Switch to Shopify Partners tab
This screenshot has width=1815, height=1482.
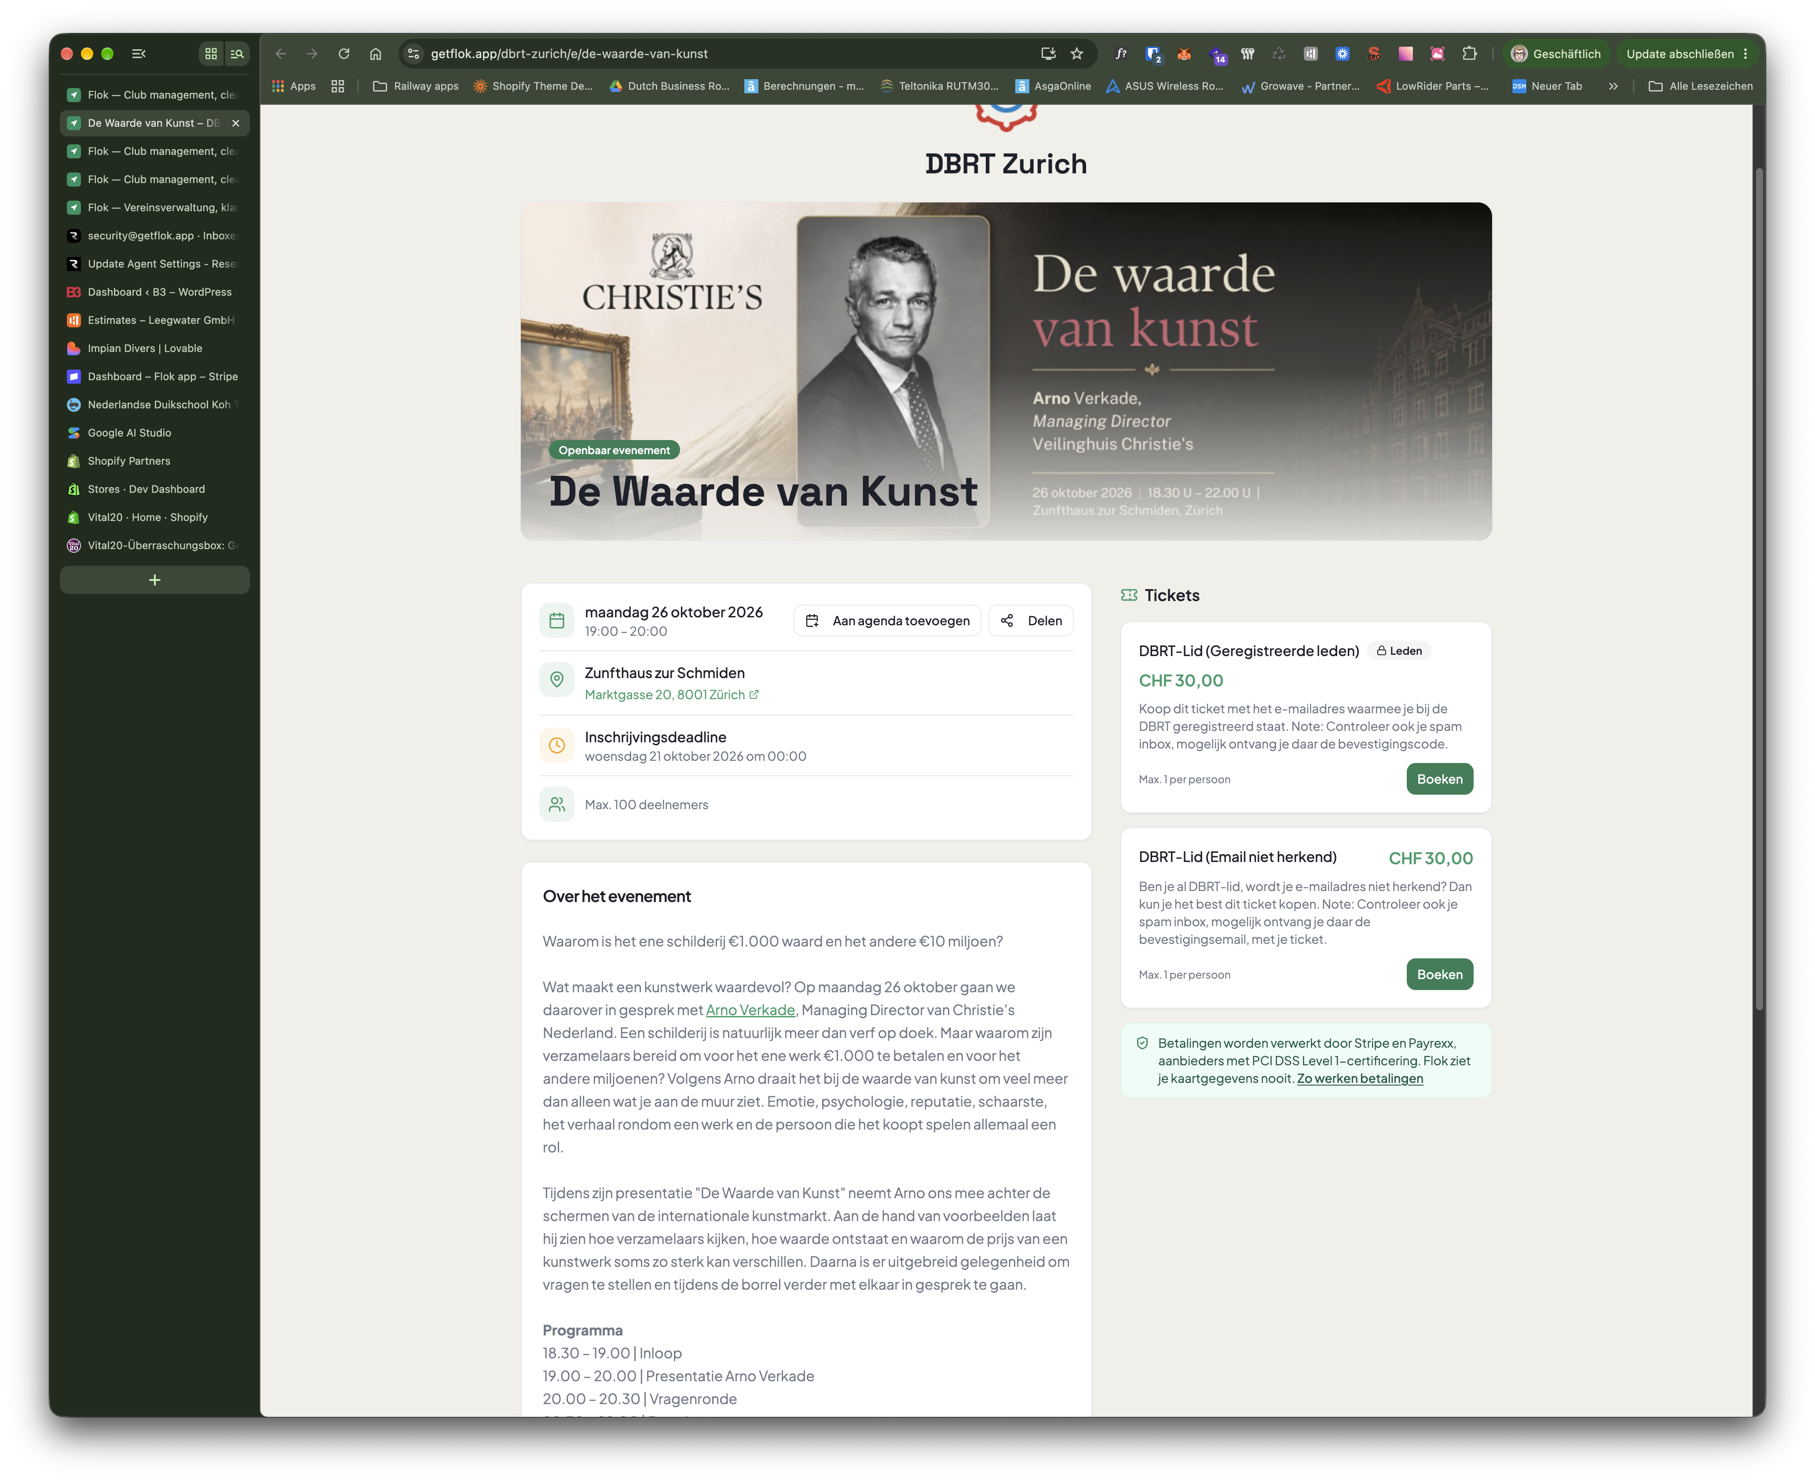154,461
